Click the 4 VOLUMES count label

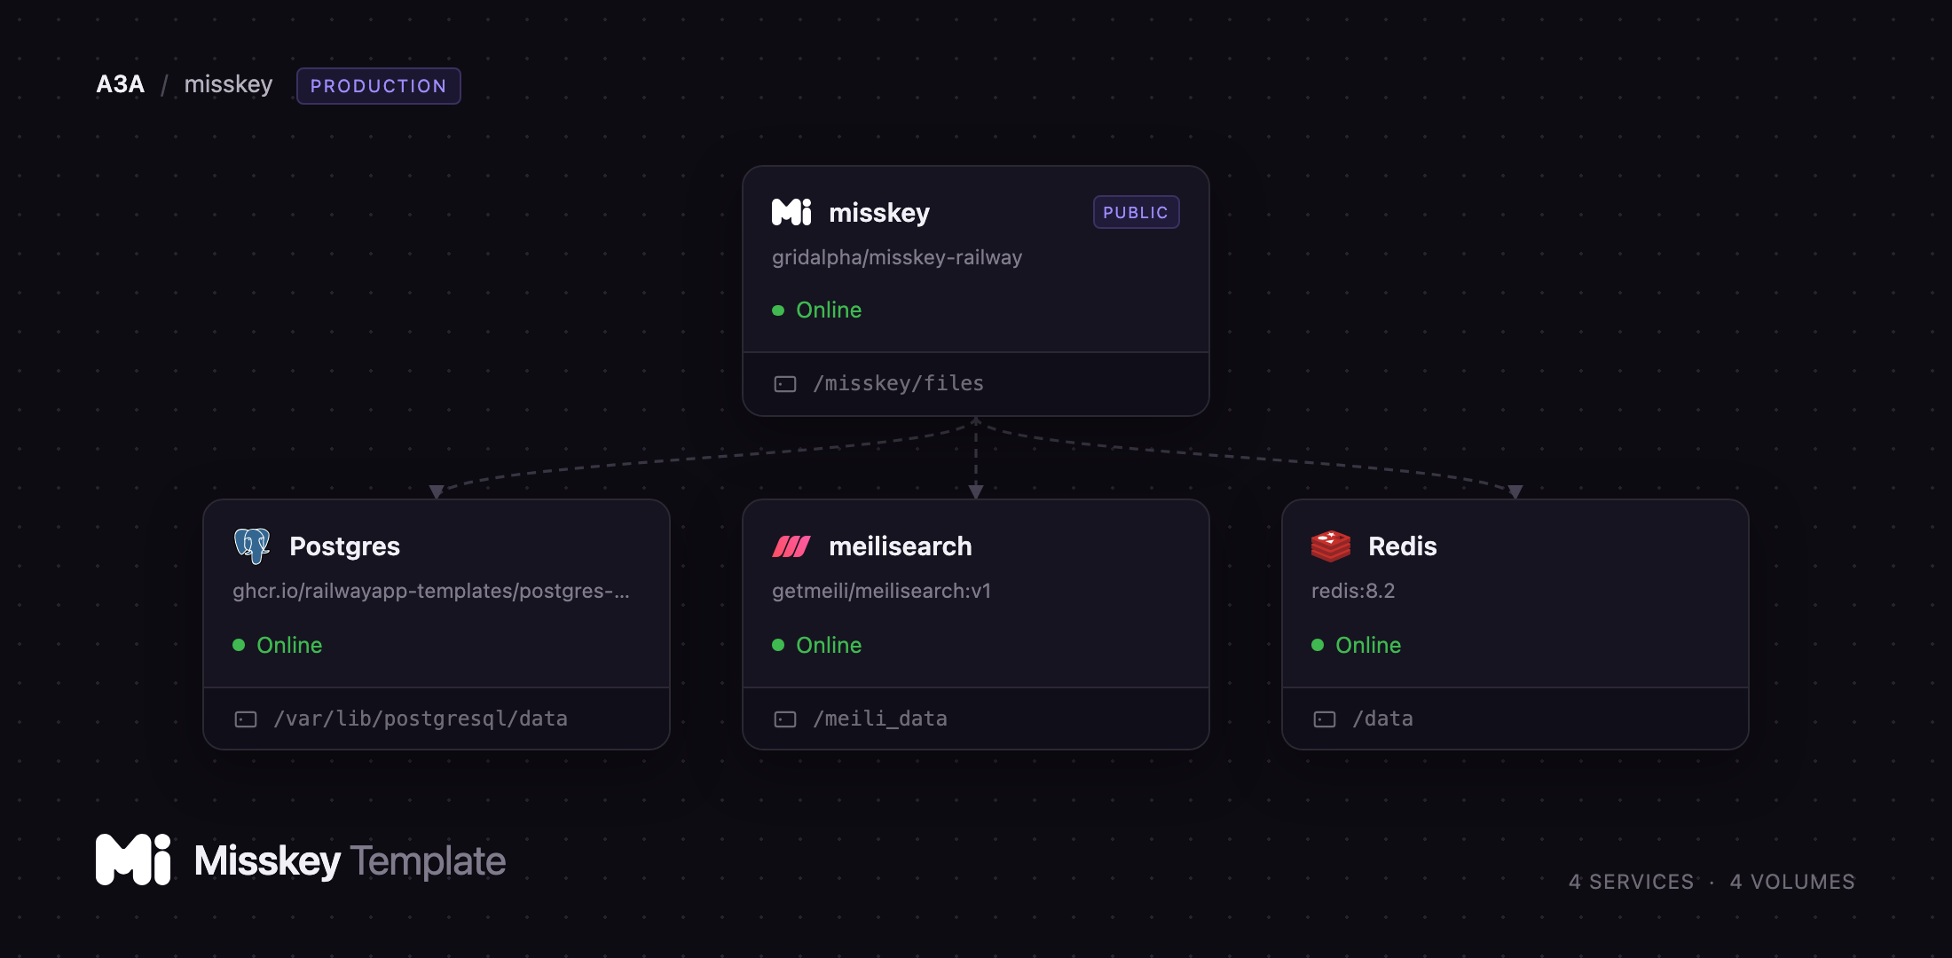point(1792,882)
